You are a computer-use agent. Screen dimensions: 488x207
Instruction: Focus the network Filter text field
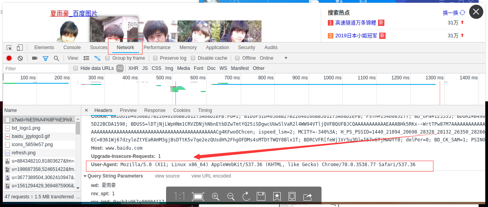(36, 68)
